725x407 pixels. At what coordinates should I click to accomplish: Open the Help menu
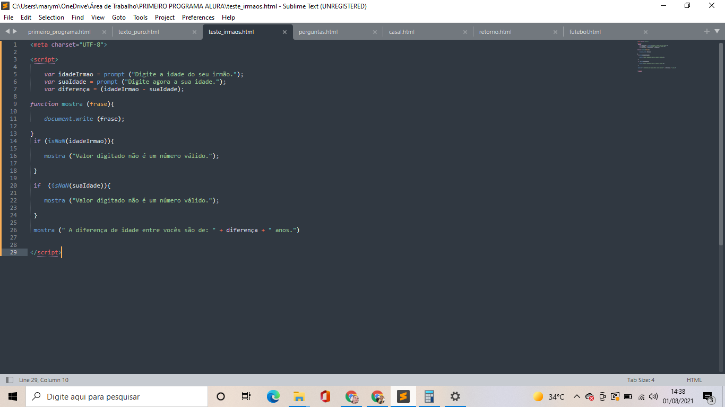[x=228, y=17]
